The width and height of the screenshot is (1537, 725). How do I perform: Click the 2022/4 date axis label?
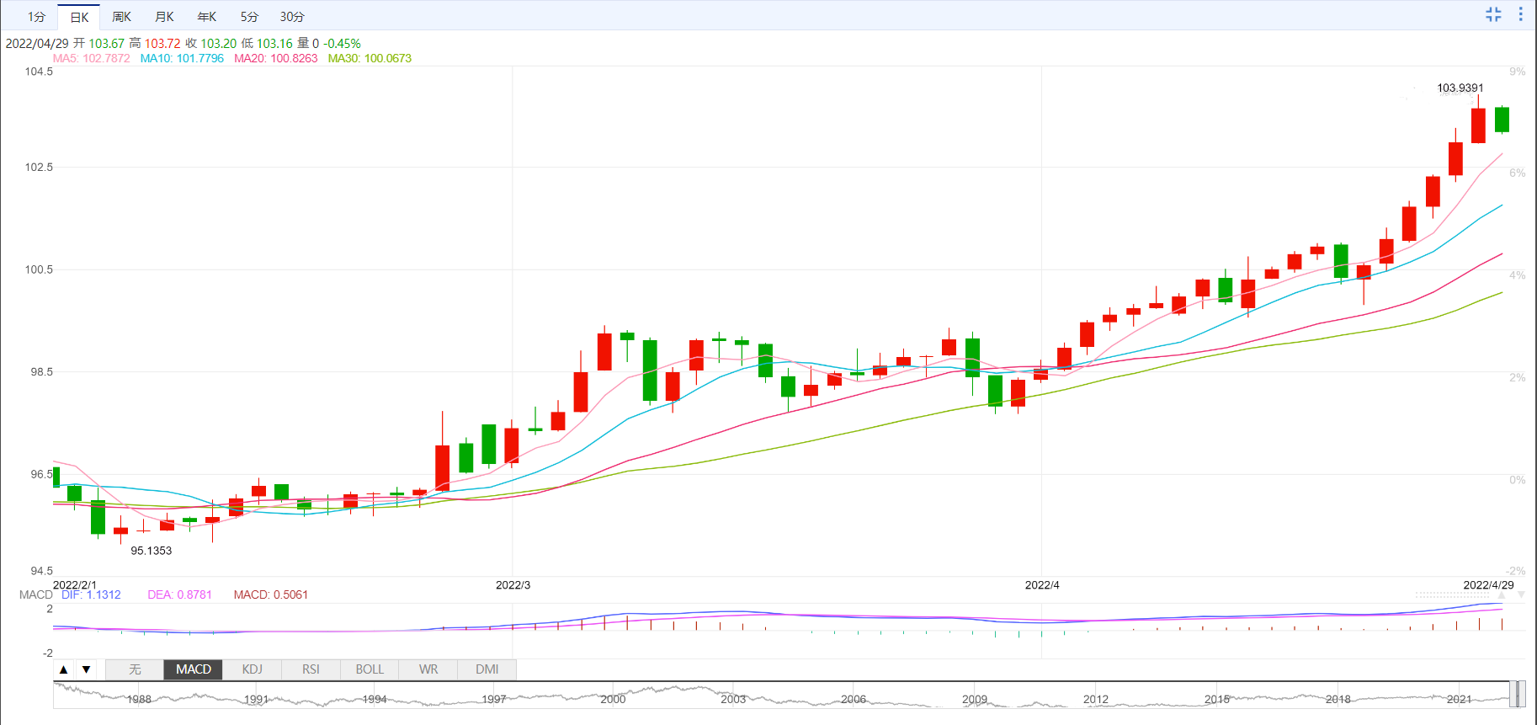click(1042, 585)
